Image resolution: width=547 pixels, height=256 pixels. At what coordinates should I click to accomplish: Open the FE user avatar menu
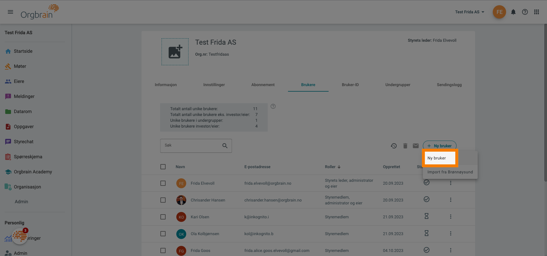click(x=499, y=12)
